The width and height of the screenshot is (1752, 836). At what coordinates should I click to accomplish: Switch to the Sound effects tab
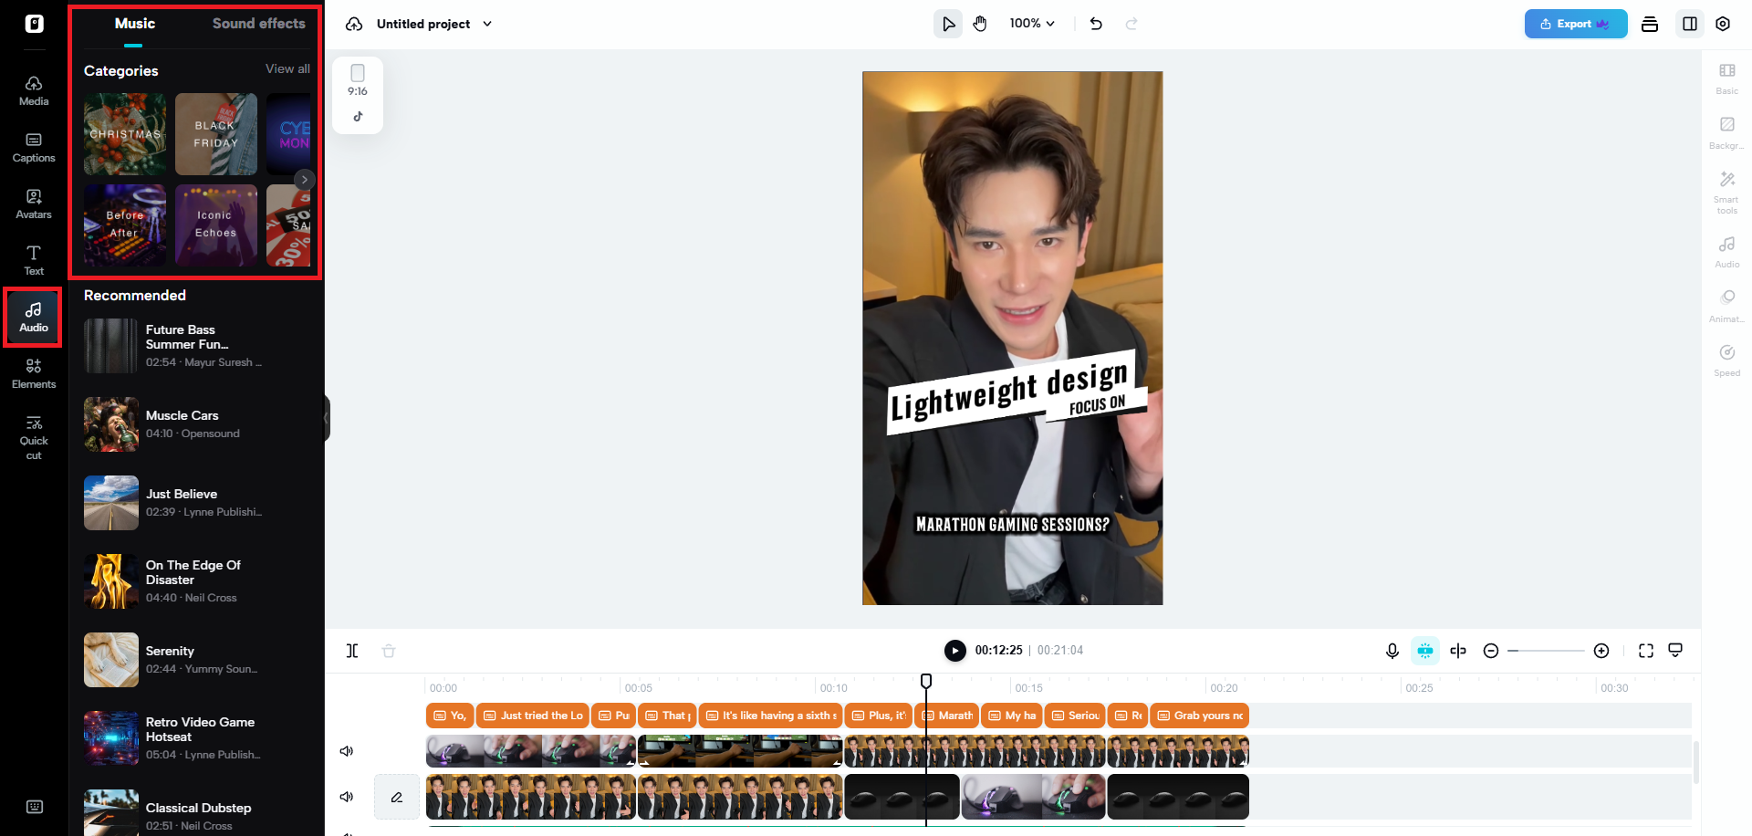click(x=258, y=23)
